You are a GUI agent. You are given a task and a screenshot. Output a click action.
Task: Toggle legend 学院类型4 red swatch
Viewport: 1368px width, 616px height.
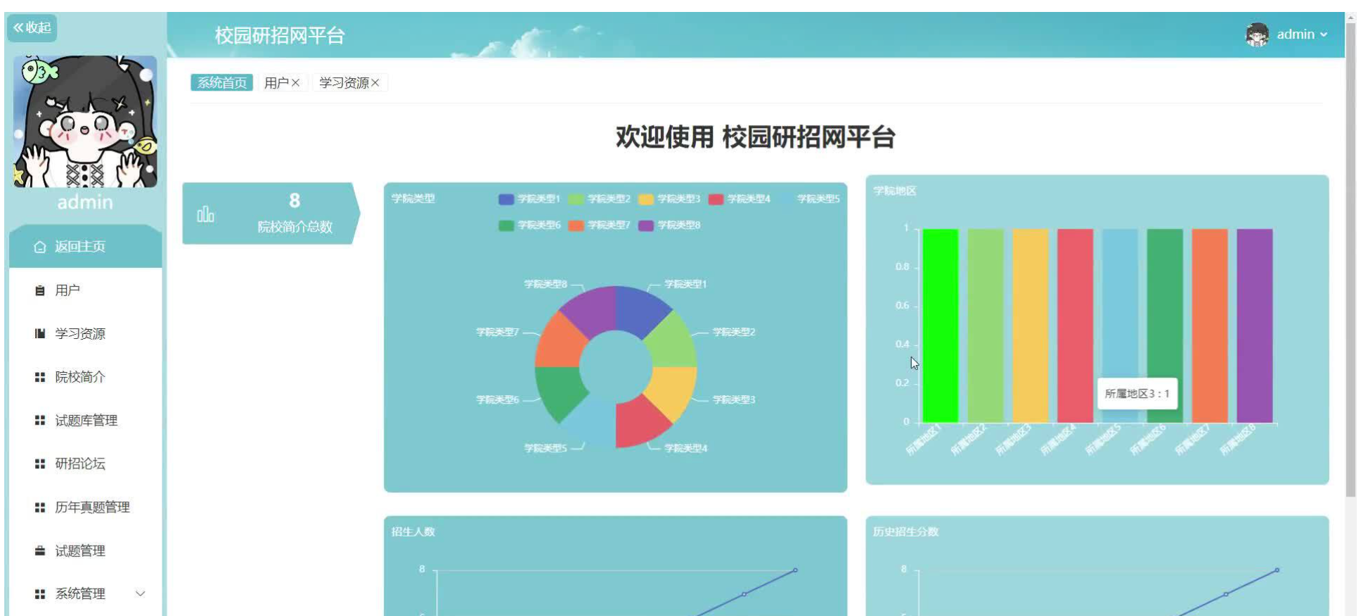coord(716,199)
